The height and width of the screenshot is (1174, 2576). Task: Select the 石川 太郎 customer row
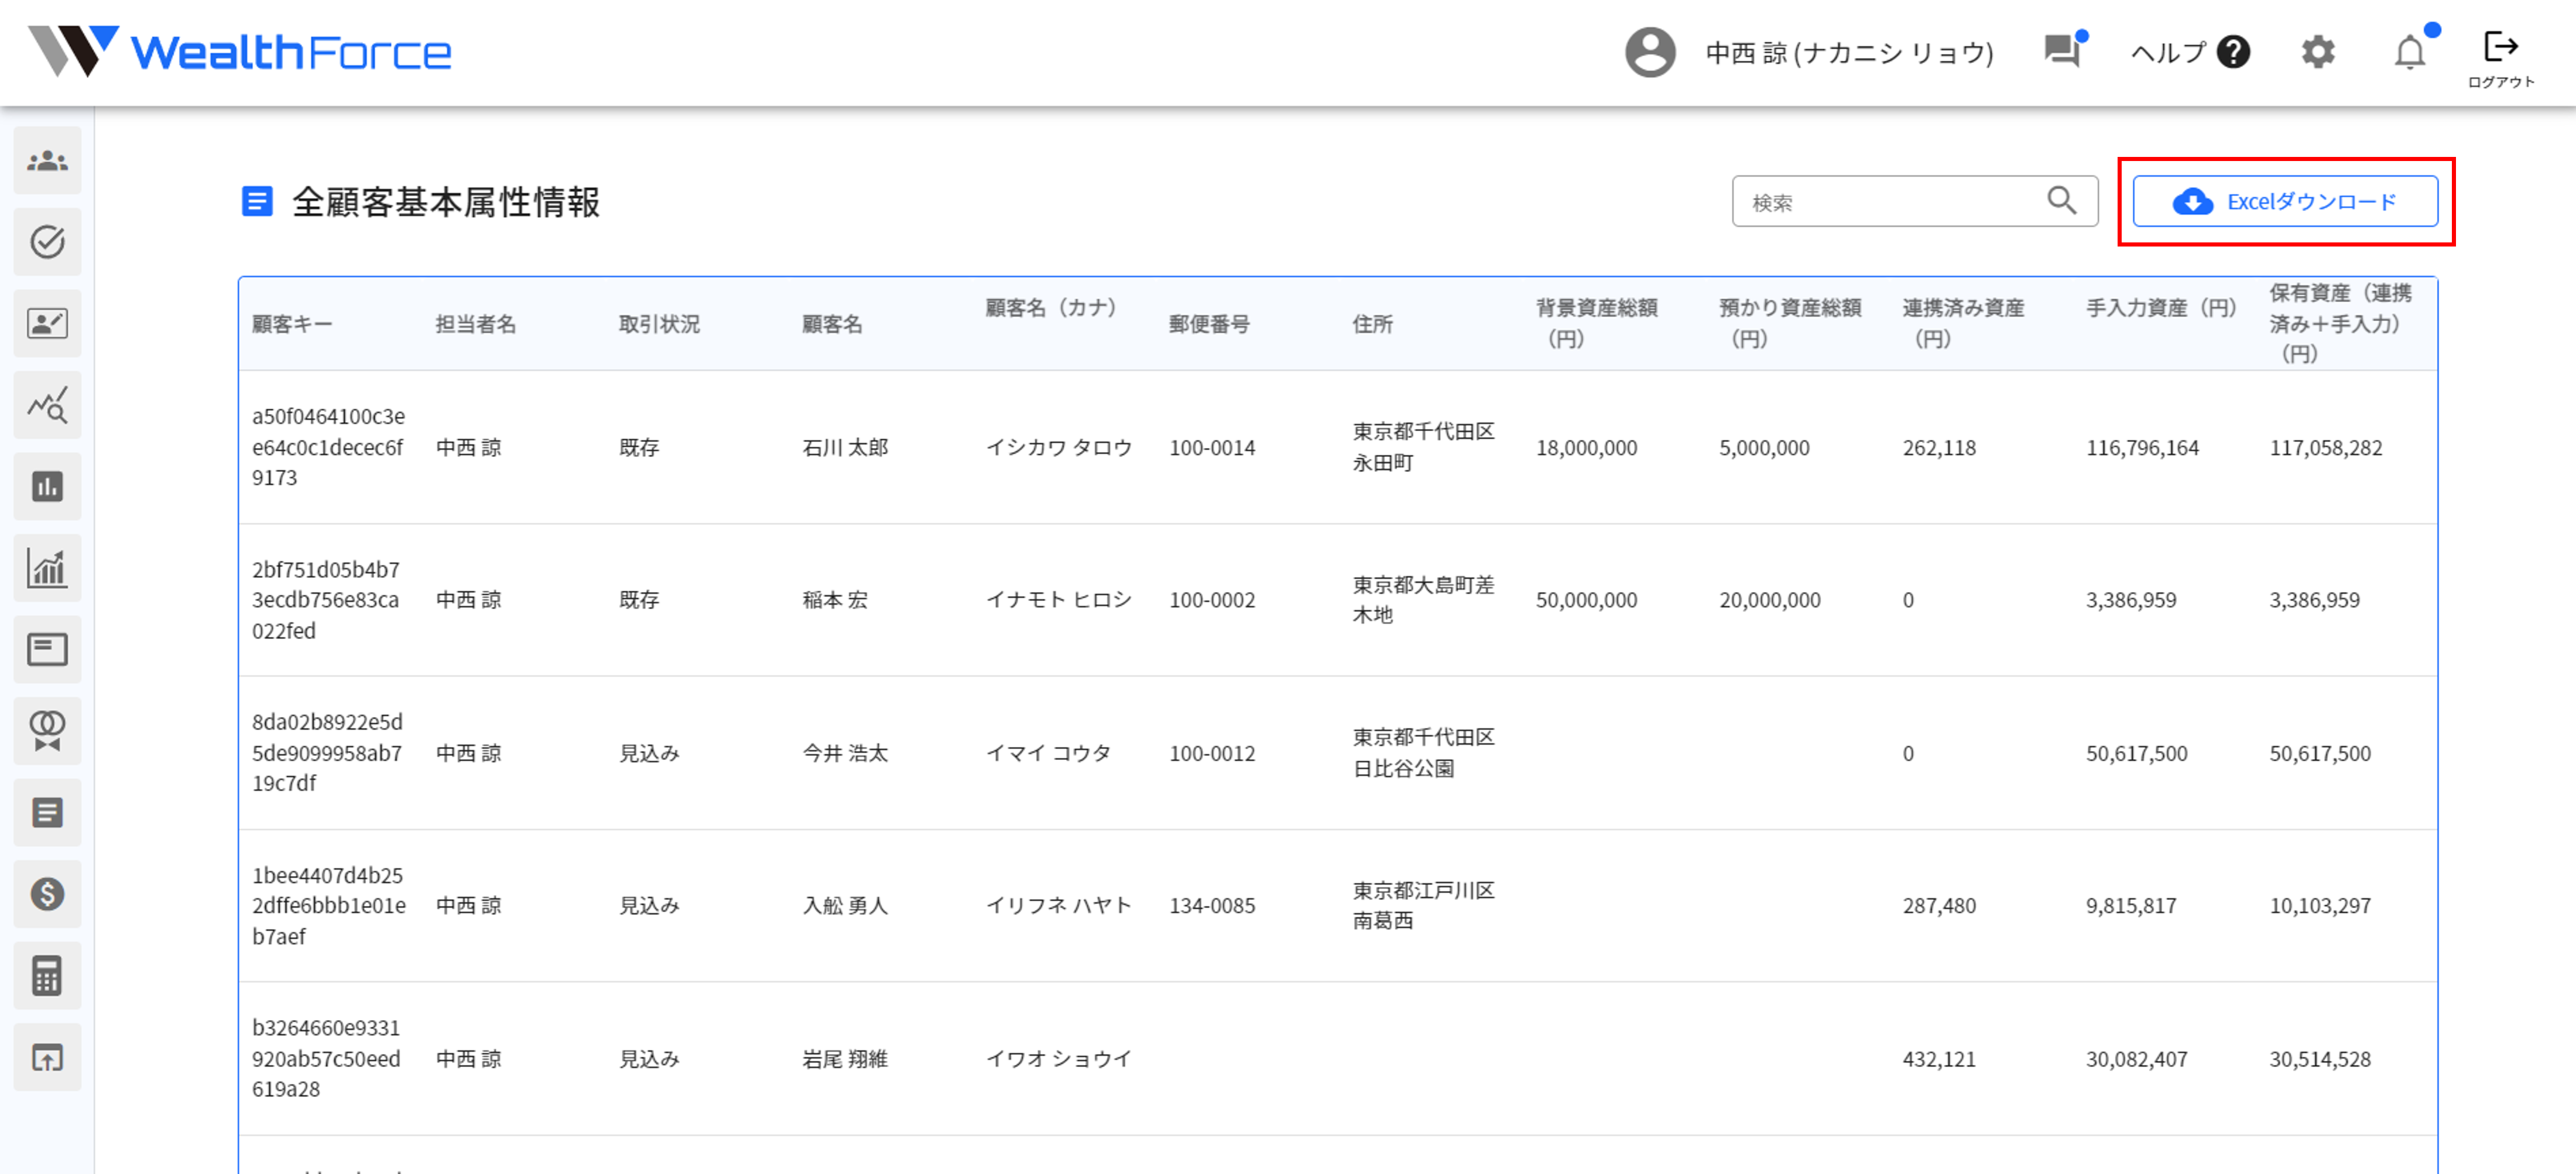[x=845, y=447]
